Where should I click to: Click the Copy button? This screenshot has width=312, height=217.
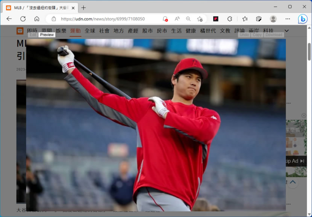[x=257, y=35]
